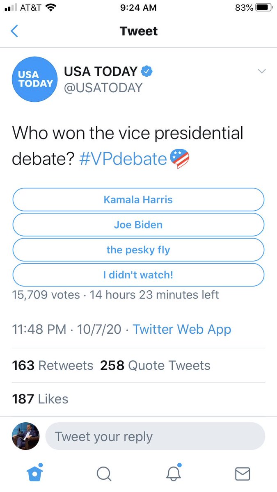Select "the pesky fly" poll option
The height and width of the screenshot is (492, 277).
pyautogui.click(x=138, y=250)
